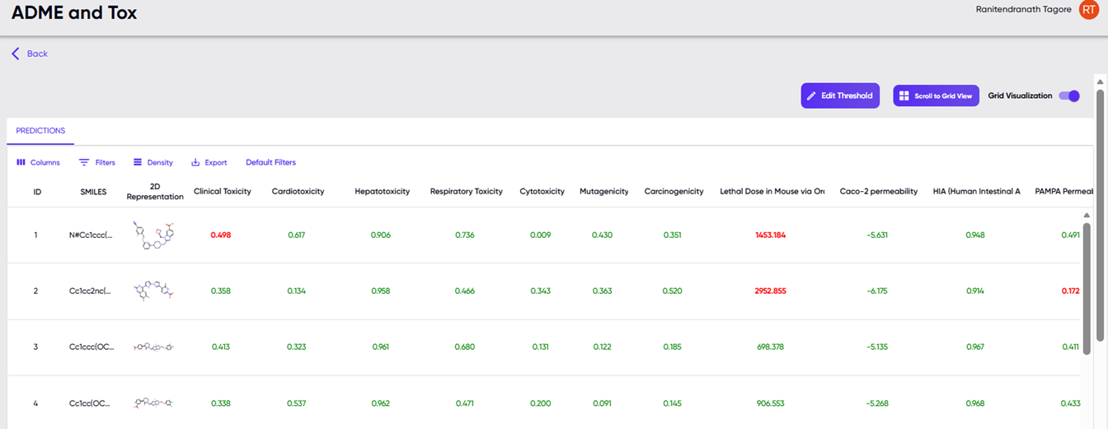The width and height of the screenshot is (1108, 429).
Task: Click the Back arrow icon
Action: tap(16, 54)
